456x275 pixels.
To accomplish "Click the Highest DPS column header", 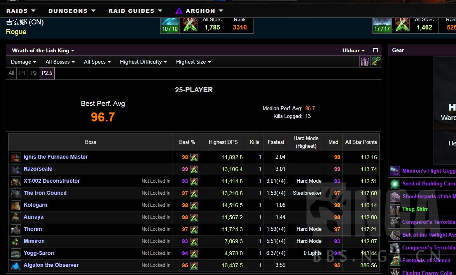I will pyautogui.click(x=223, y=142).
